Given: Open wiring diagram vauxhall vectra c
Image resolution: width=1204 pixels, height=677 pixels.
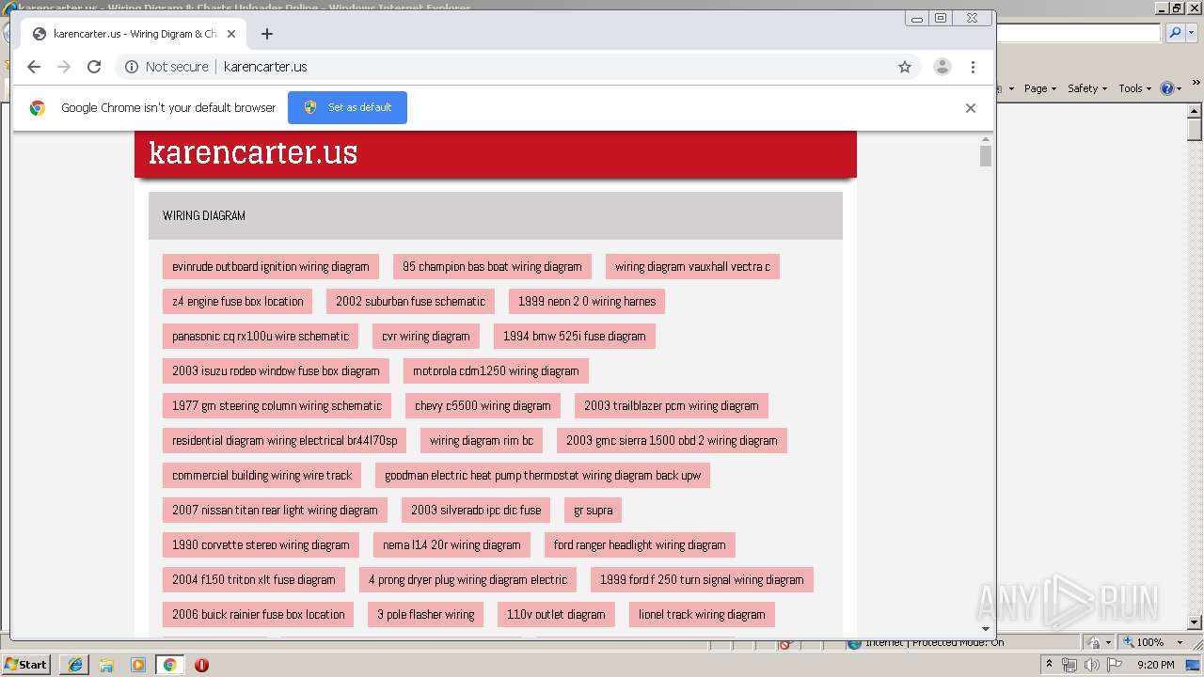Looking at the screenshot, I should [x=692, y=267].
